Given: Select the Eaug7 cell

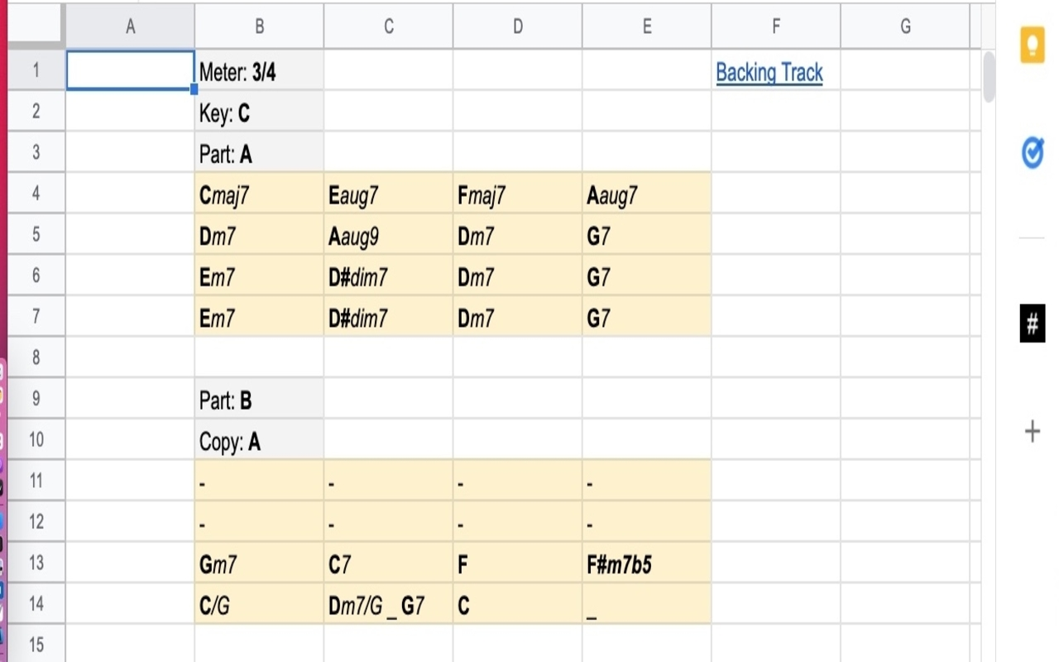Looking at the screenshot, I should tap(388, 194).
